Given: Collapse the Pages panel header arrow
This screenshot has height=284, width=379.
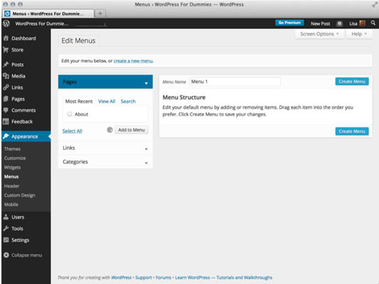Looking at the screenshot, I should click(146, 83).
